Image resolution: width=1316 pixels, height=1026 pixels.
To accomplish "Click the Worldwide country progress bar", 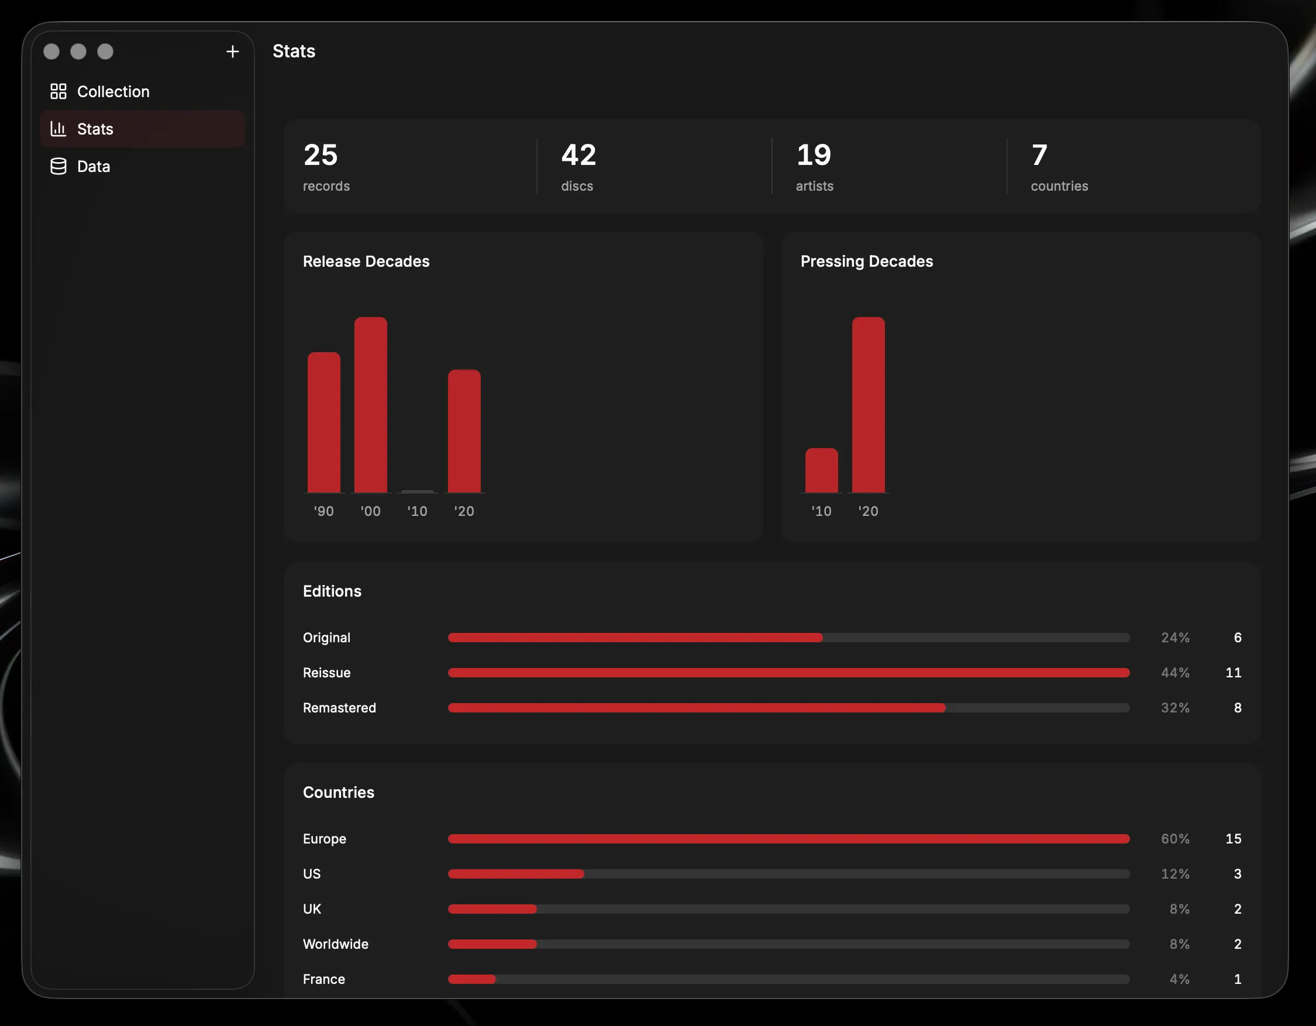I will tap(789, 944).
